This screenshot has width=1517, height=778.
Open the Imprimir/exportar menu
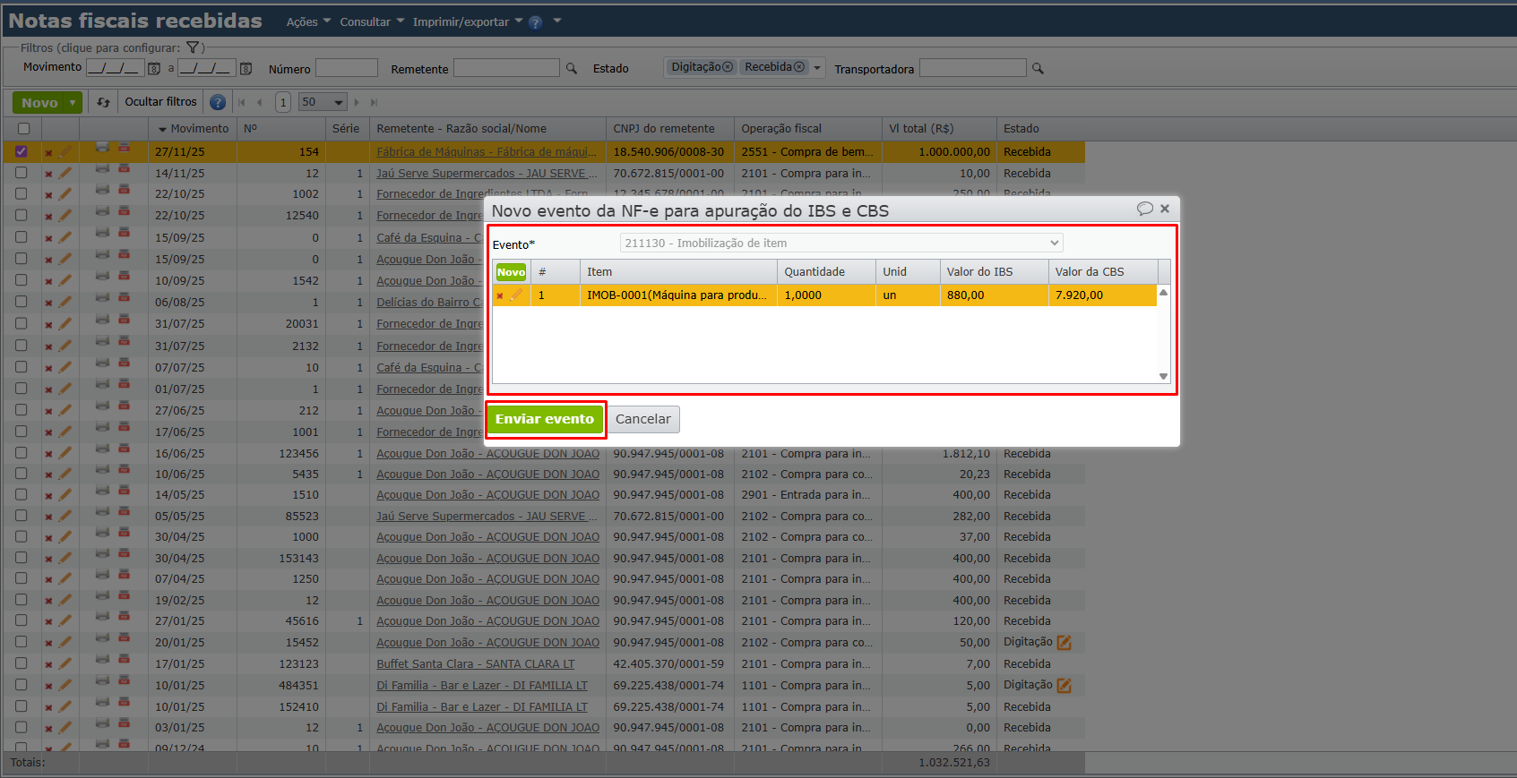click(x=468, y=21)
